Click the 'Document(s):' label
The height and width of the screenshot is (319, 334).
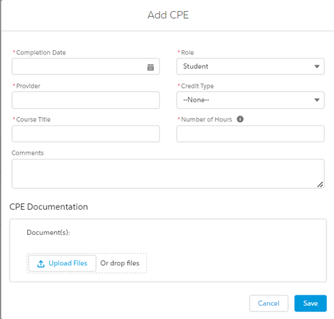tap(48, 233)
